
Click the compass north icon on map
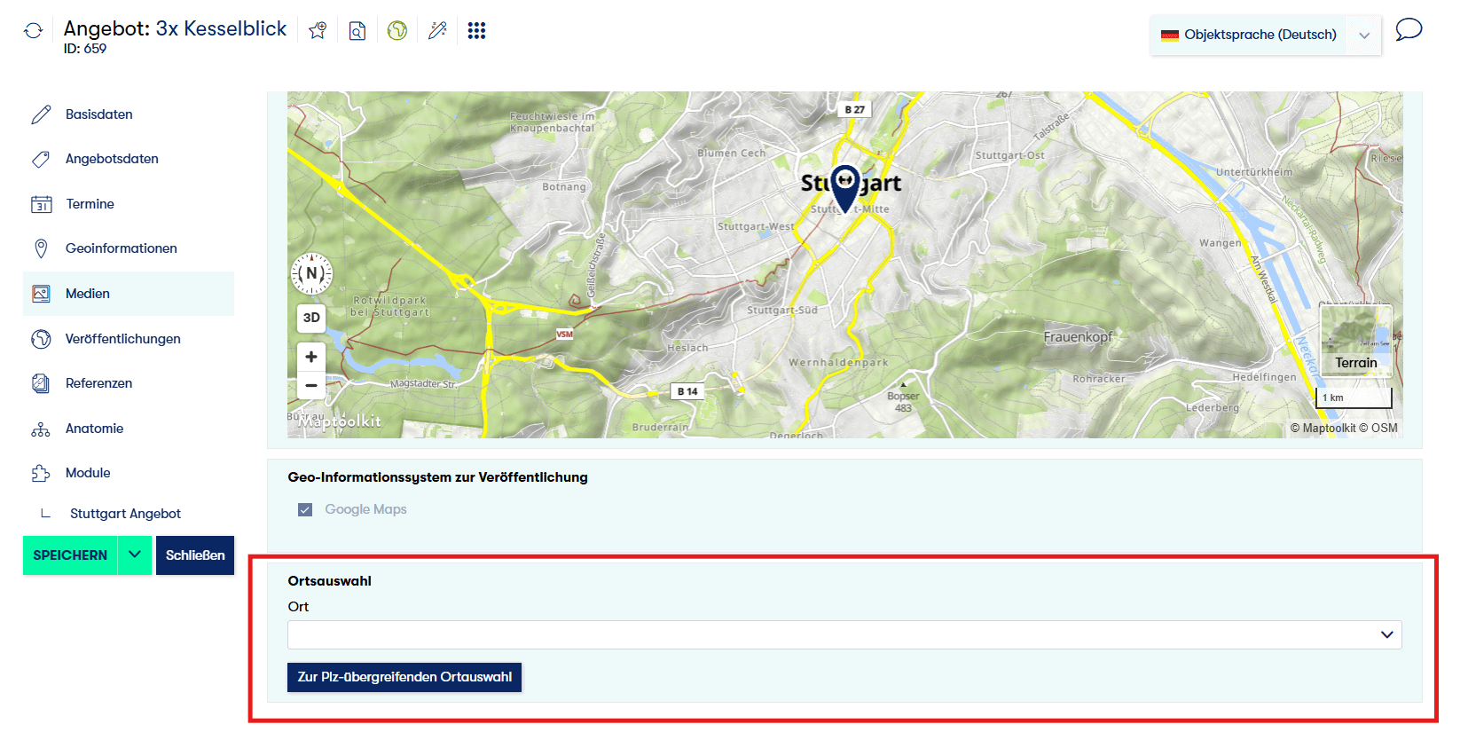(x=311, y=273)
